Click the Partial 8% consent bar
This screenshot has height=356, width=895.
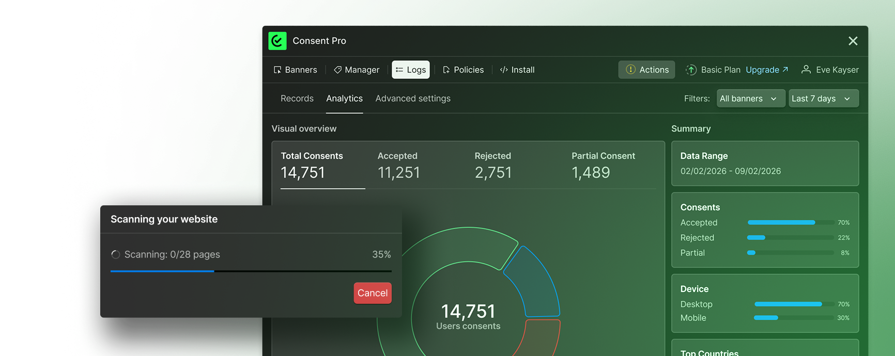click(791, 253)
